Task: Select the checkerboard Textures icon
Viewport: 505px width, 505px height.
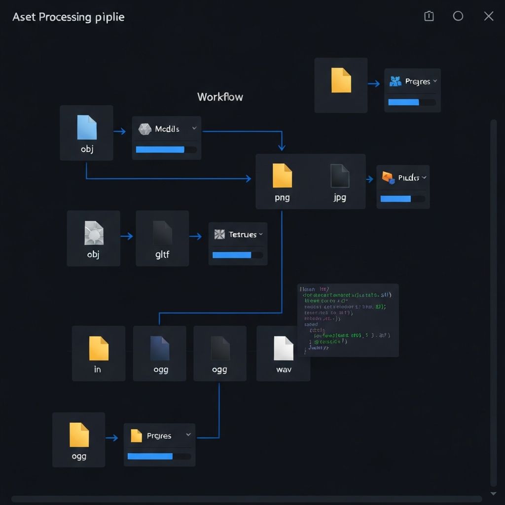Action: (220, 234)
